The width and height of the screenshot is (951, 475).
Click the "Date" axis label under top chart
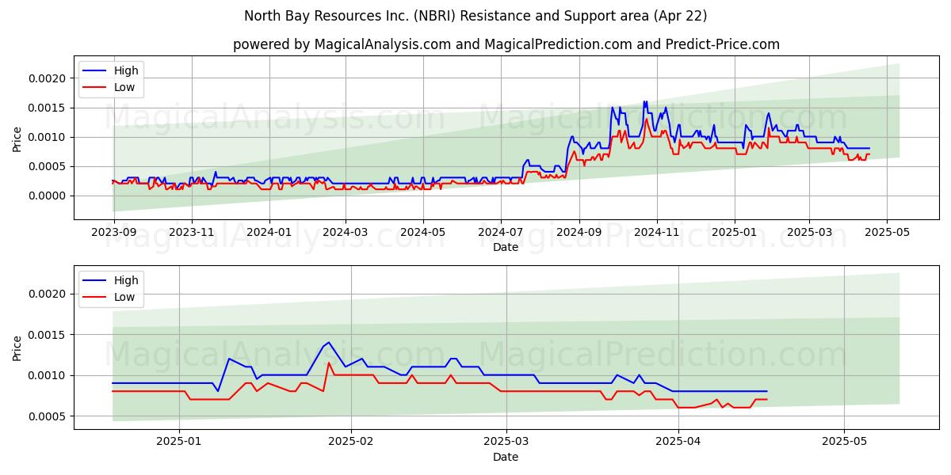coord(506,247)
